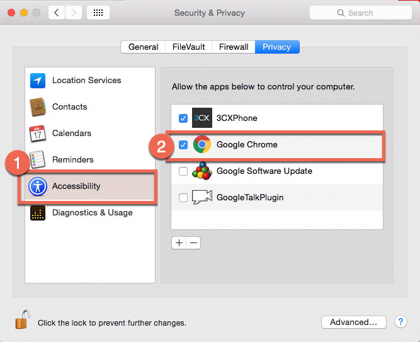Open the FileVault tab
The width and height of the screenshot is (420, 342).
coord(189,47)
